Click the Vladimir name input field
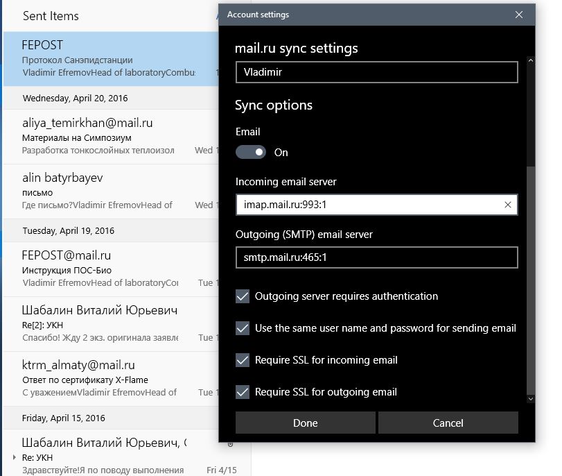This screenshot has height=476, width=562. point(376,71)
